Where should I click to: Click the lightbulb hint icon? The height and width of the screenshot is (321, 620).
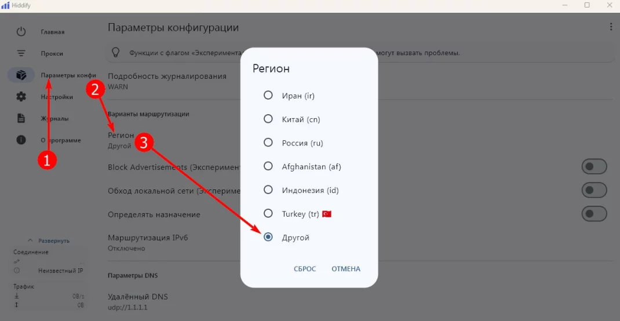[115, 53]
